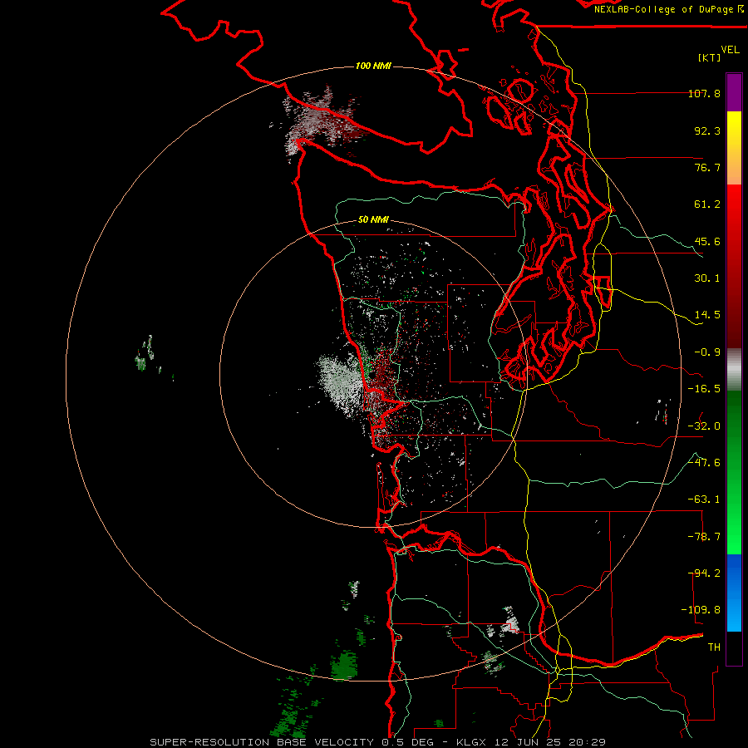Select the 61.2 velocity scale value
Image resolution: width=748 pixels, height=748 pixels.
click(x=707, y=204)
